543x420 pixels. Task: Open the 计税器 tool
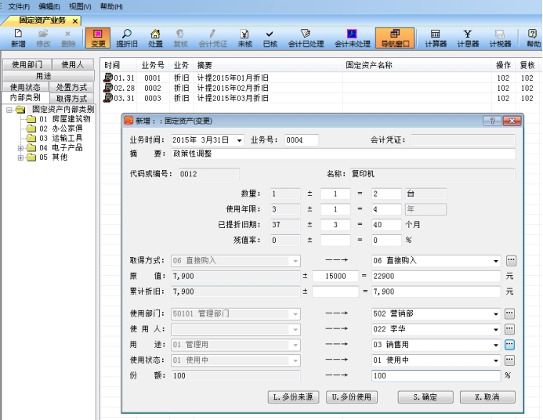[x=500, y=38]
